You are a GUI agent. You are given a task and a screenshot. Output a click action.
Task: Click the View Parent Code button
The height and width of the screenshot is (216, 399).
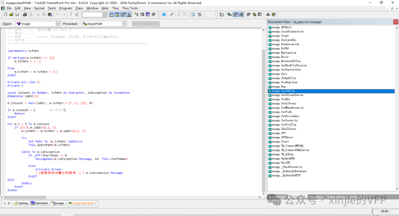coord(146,24)
